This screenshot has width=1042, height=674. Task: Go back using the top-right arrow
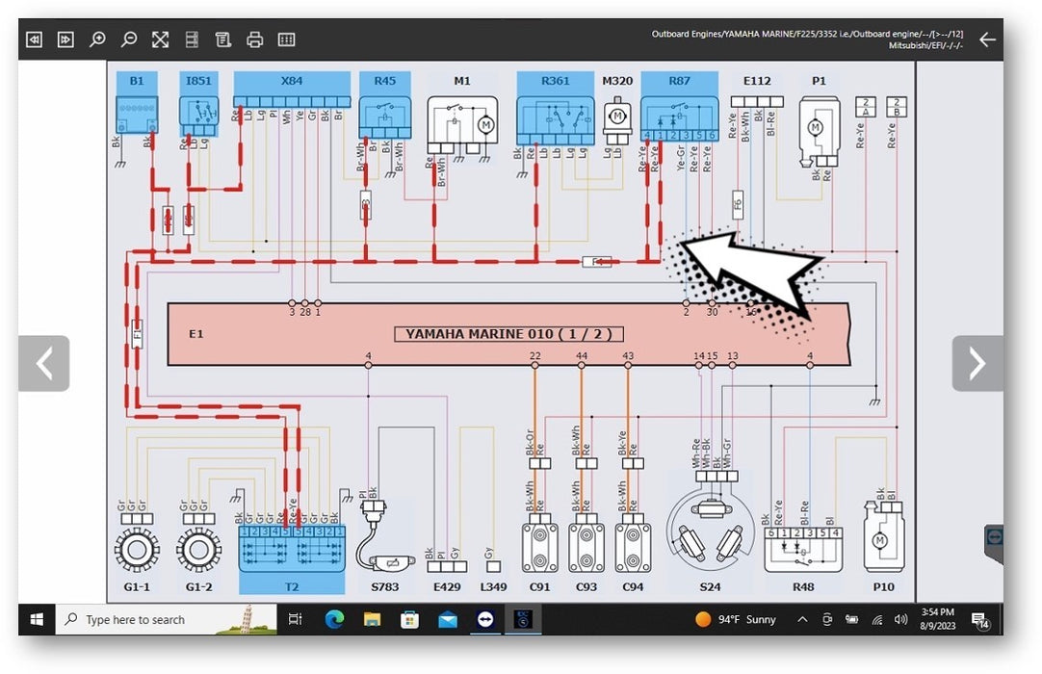(986, 39)
